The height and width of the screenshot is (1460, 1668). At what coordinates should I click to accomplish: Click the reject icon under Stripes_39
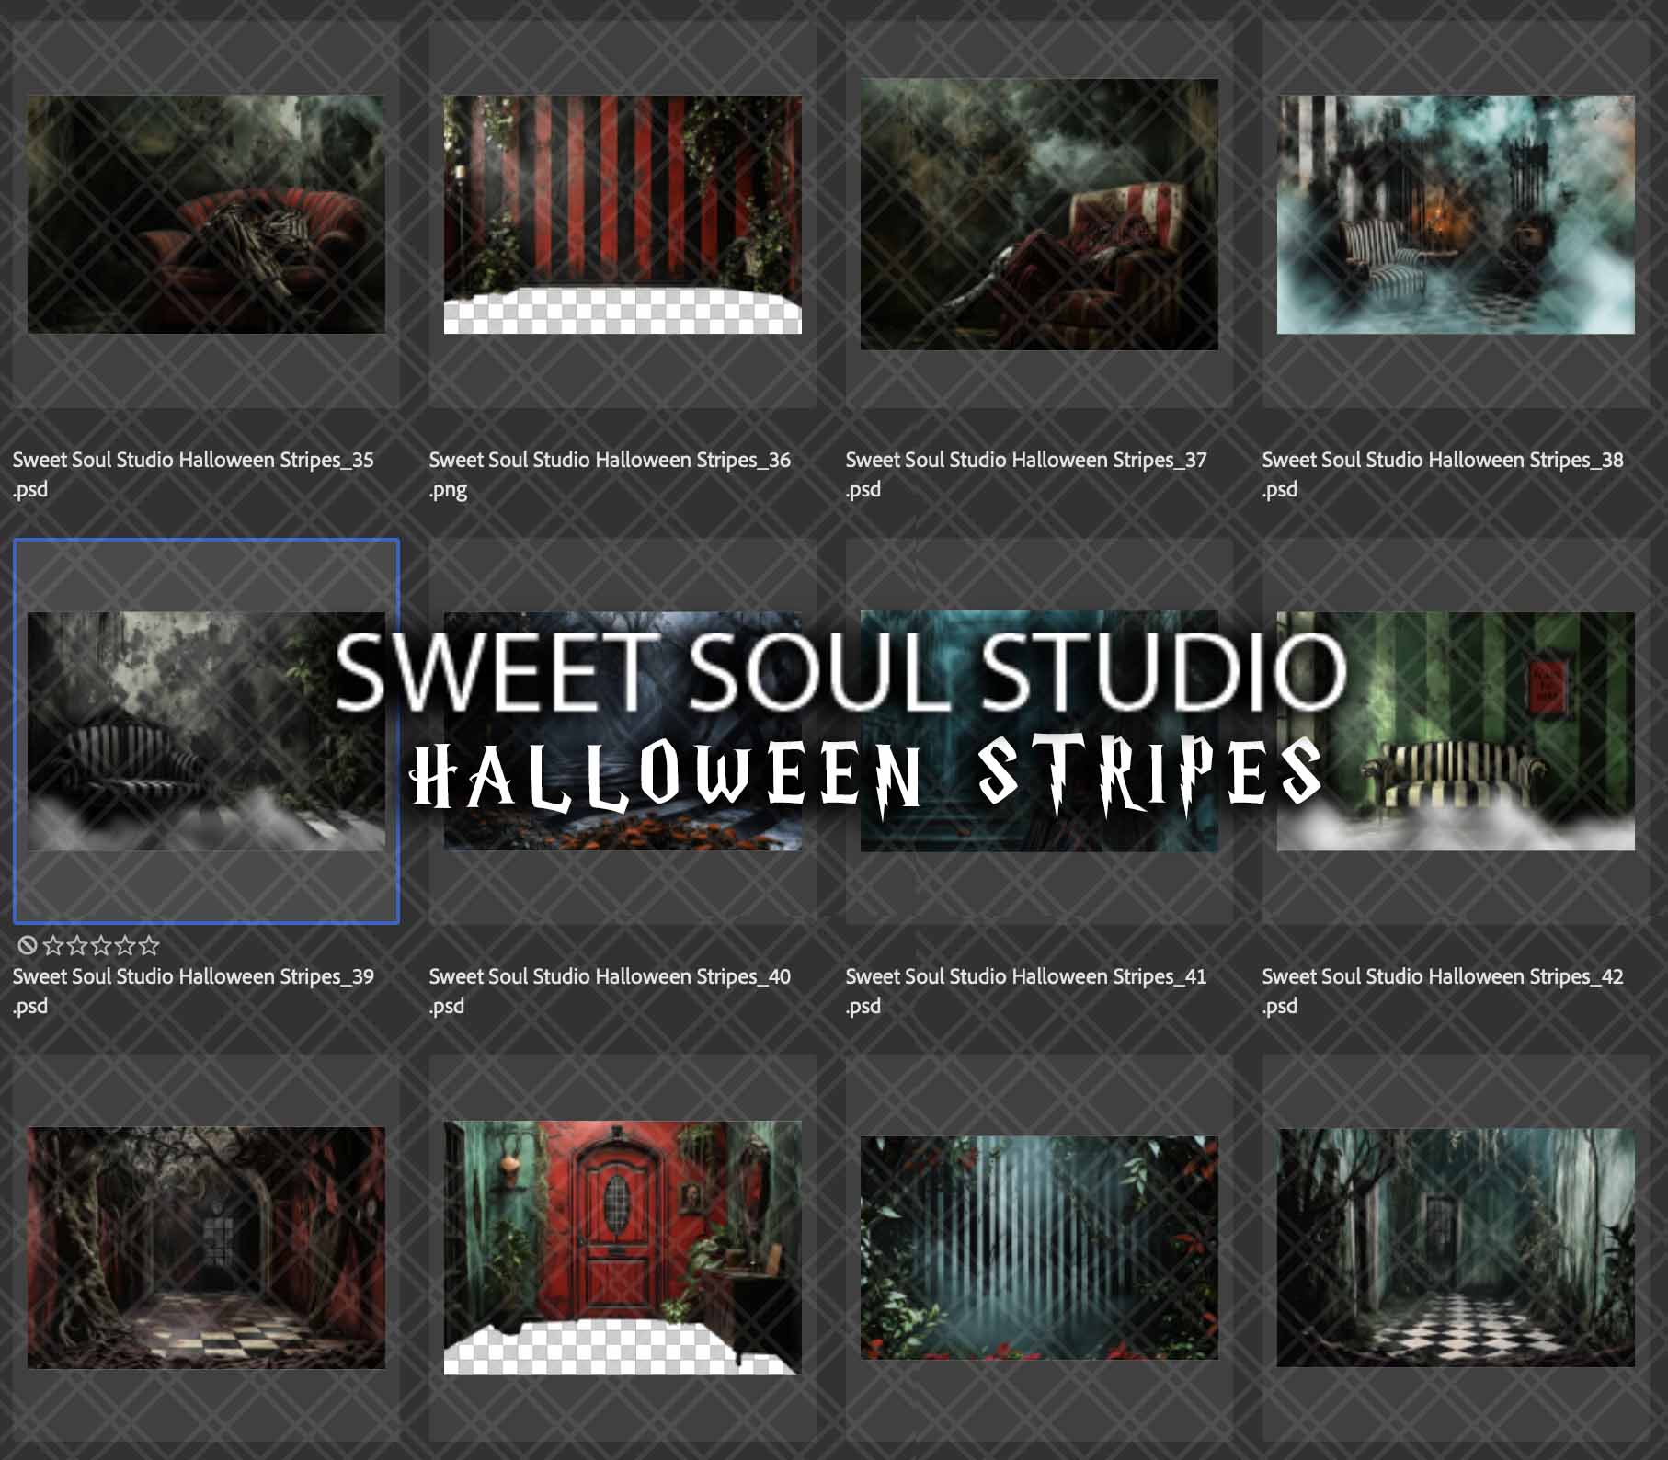pos(28,945)
